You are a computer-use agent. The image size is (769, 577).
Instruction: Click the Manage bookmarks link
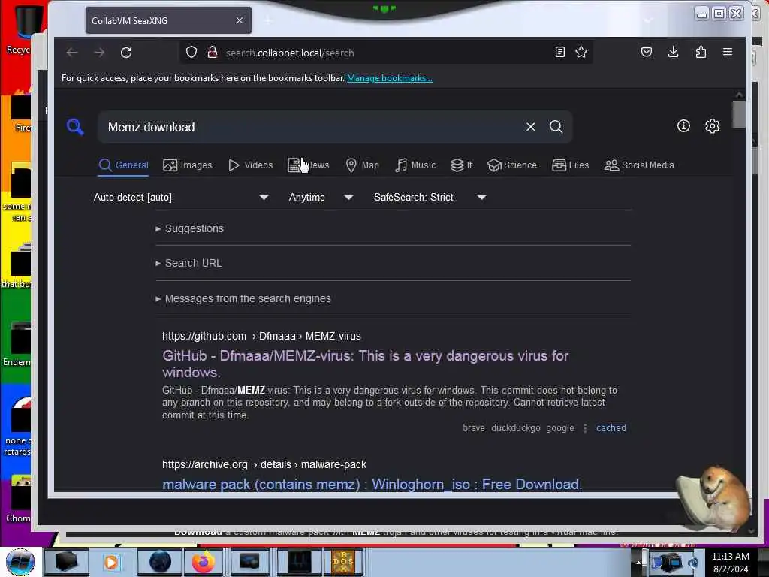tap(390, 78)
